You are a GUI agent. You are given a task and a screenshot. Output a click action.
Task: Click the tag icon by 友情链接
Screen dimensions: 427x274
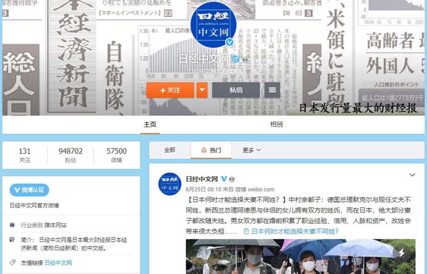point(12,263)
